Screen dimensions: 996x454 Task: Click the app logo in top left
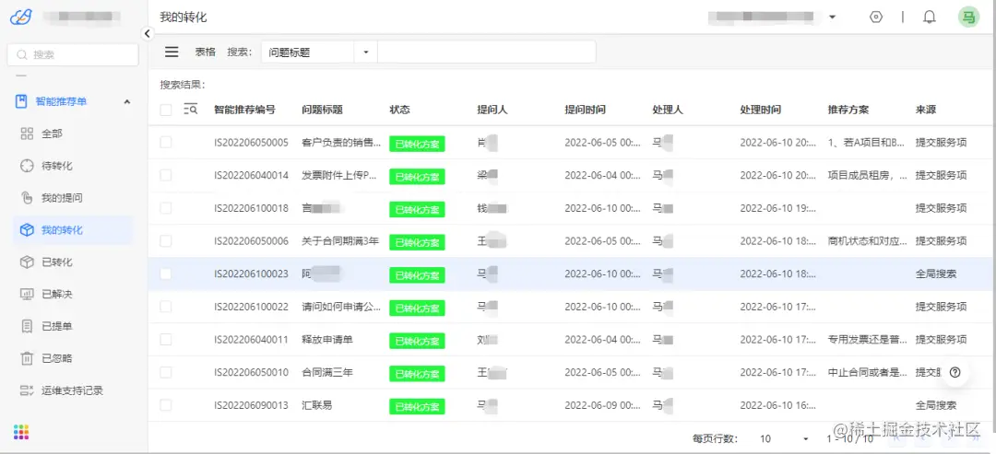(20, 17)
